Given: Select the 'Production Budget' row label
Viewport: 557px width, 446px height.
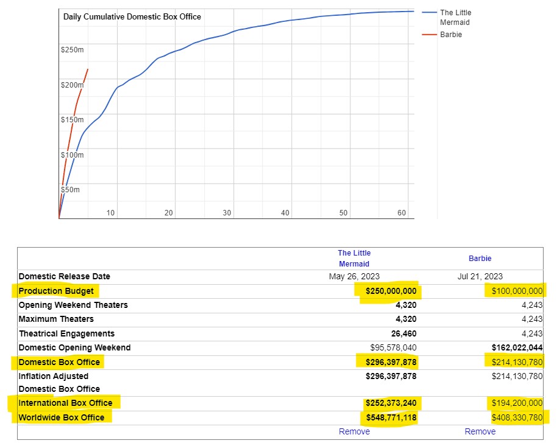Looking at the screenshot, I should (56, 291).
